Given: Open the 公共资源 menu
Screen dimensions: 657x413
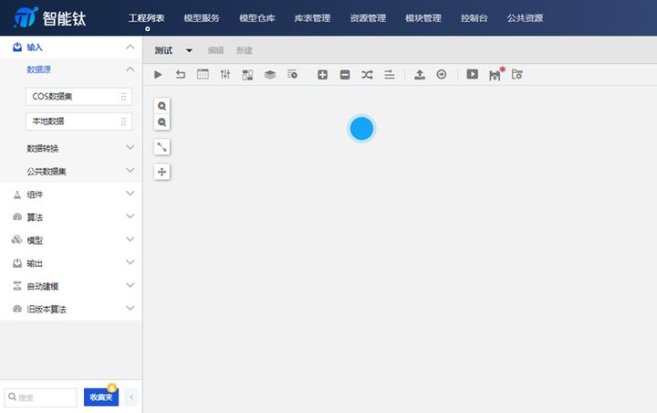Looking at the screenshot, I should 526,18.
